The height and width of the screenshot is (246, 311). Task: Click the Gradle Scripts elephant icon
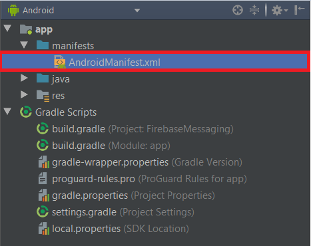pos(26,112)
